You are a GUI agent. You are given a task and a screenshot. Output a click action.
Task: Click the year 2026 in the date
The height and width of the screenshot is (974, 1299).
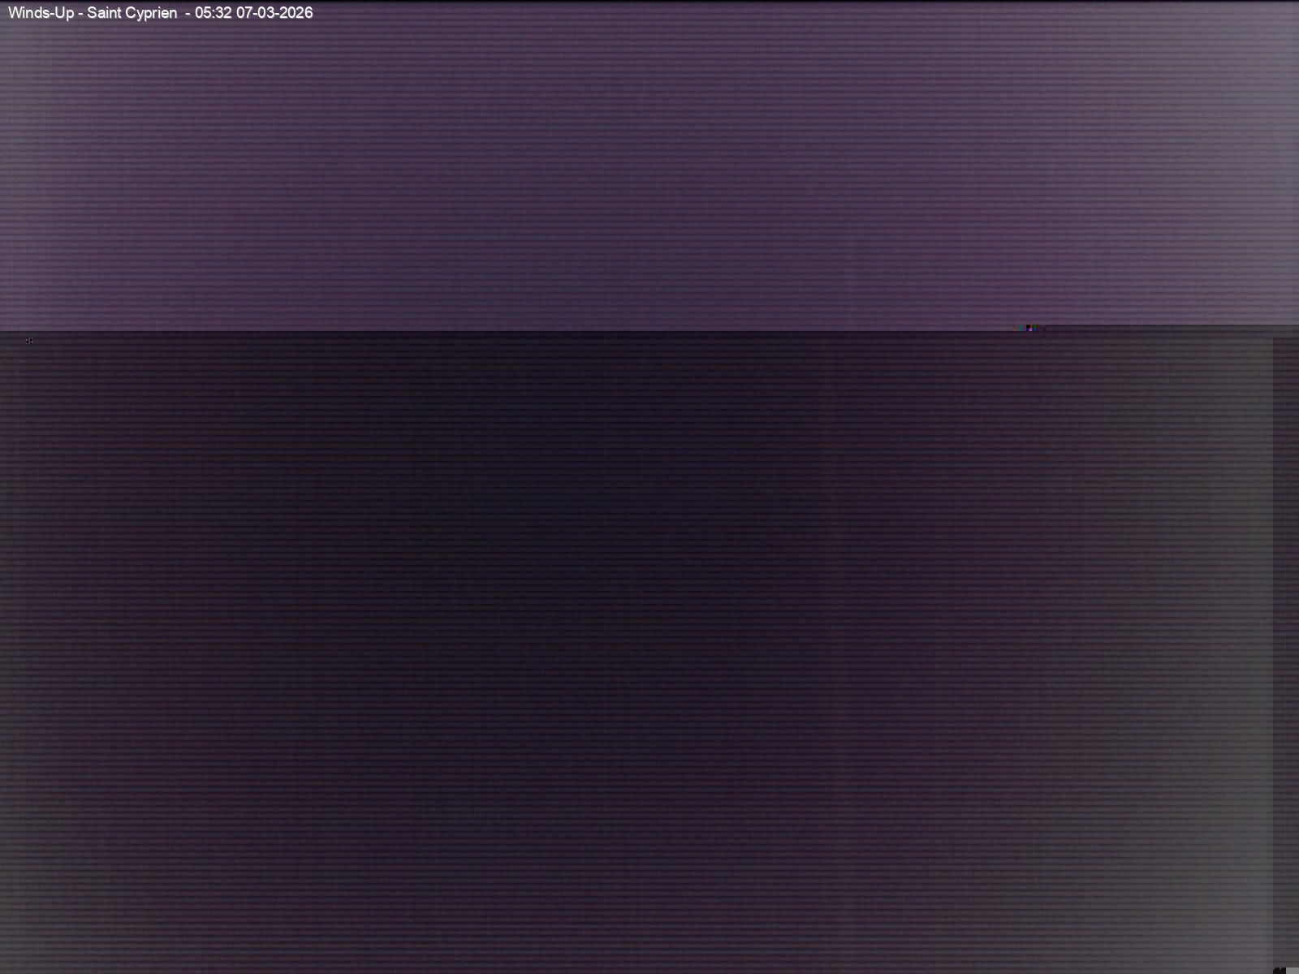pyautogui.click(x=296, y=13)
